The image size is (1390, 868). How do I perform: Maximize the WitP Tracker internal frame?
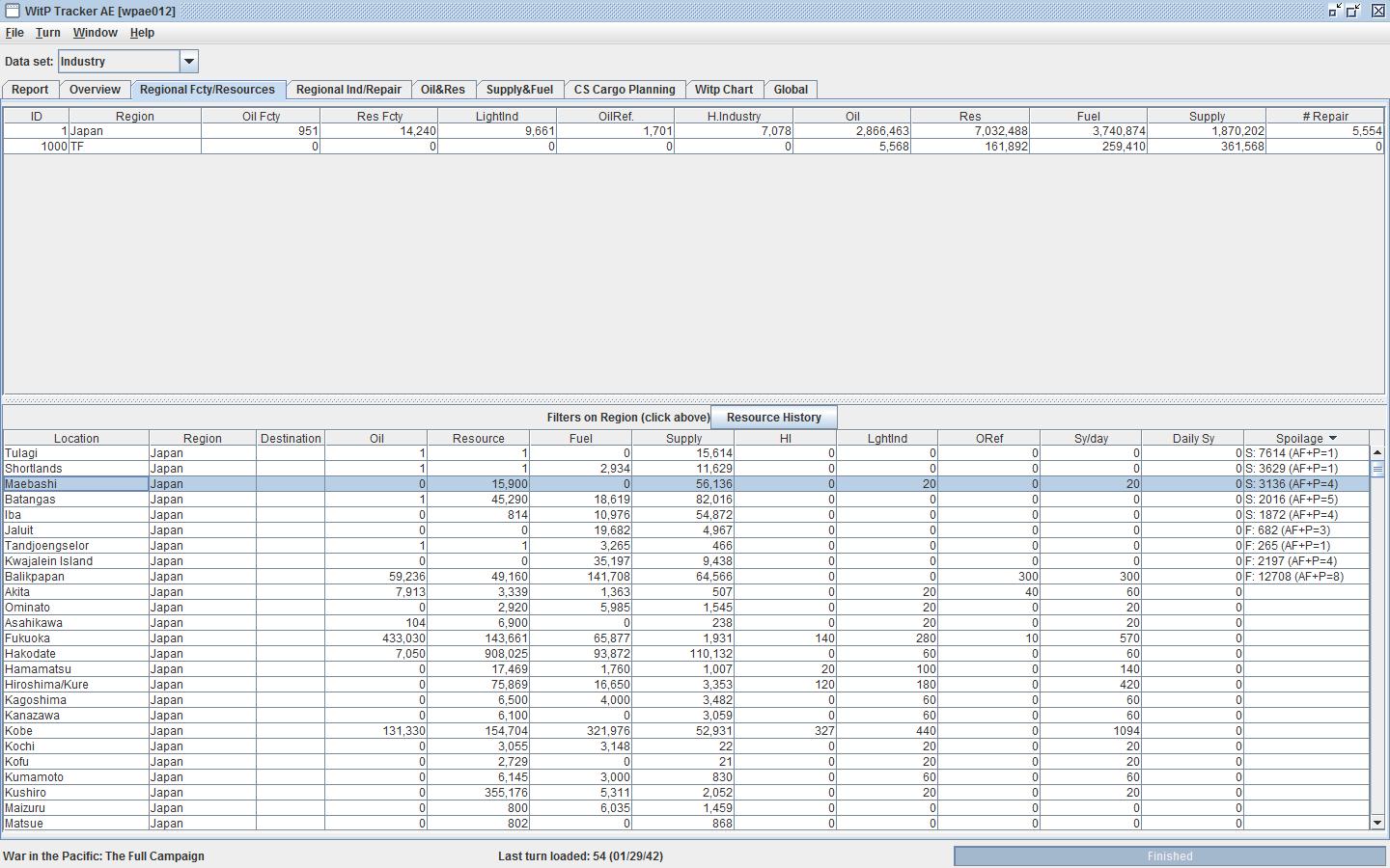coord(1354,11)
